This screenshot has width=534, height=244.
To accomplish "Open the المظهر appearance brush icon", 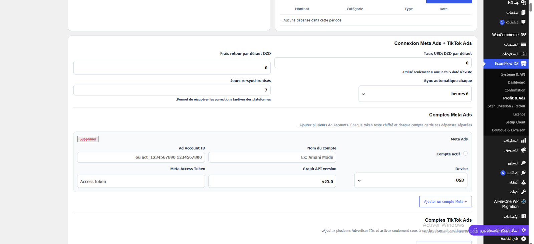I will [523, 163].
